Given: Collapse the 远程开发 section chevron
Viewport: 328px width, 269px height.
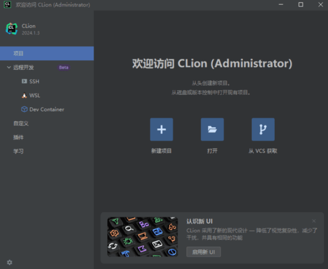Looking at the screenshot, I should click(9, 67).
